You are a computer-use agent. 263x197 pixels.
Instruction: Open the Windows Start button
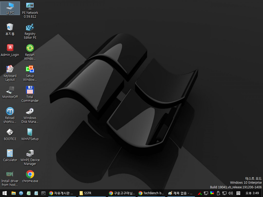(5, 193)
